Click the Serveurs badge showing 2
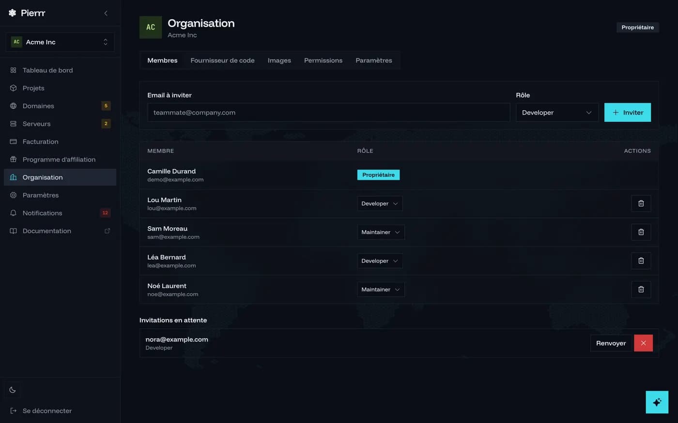The width and height of the screenshot is (678, 423). point(106,124)
